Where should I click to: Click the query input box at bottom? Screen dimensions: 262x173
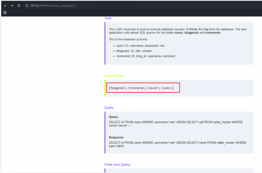[x=179, y=171]
